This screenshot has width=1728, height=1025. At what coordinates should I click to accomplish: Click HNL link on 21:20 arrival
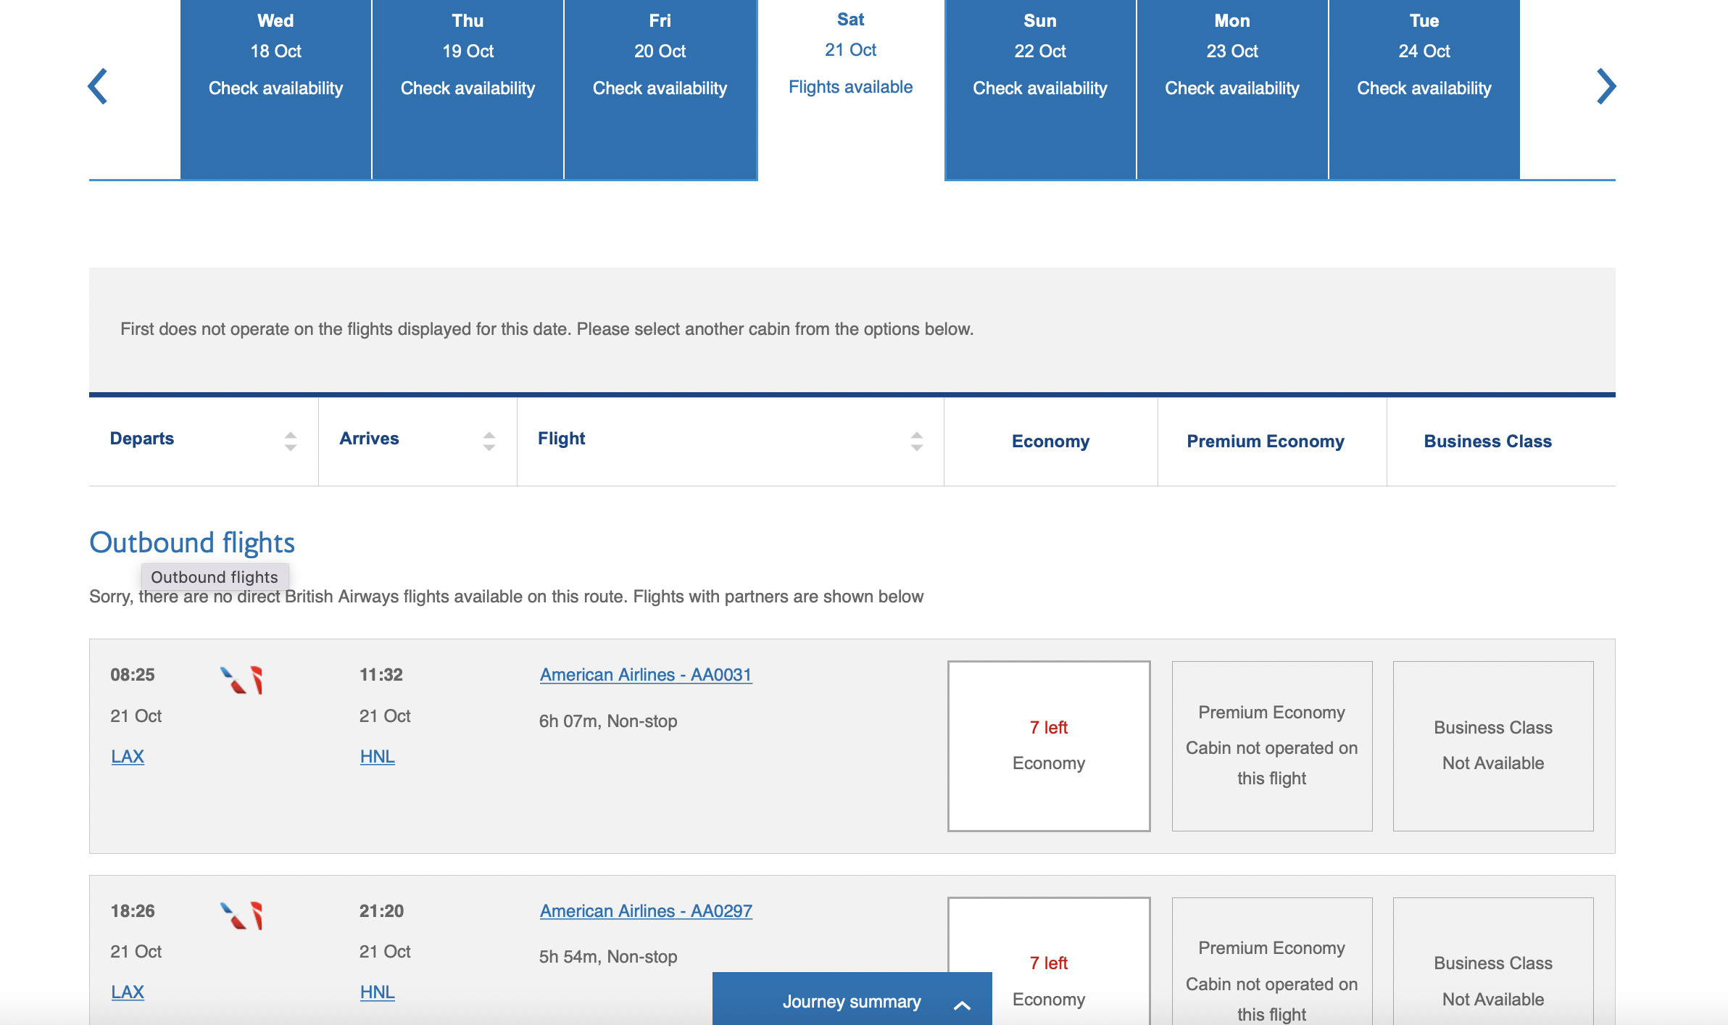378,992
